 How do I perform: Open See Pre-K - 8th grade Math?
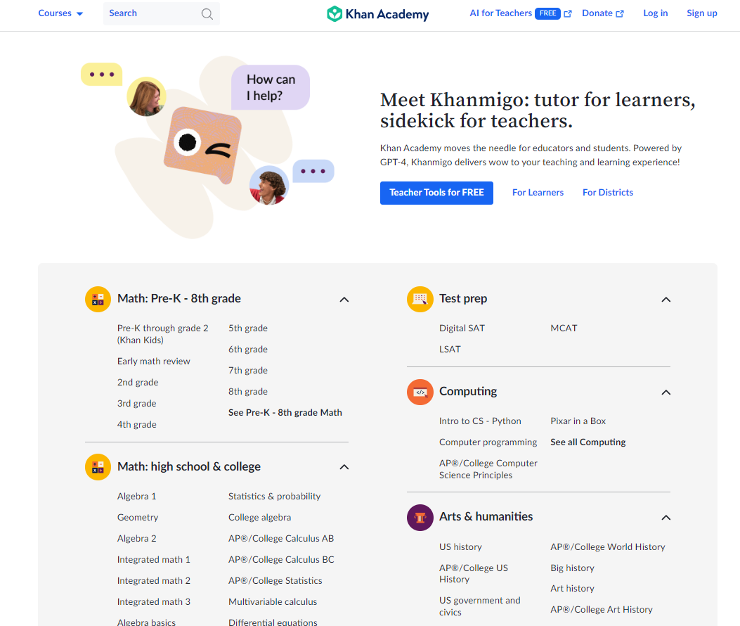(285, 413)
